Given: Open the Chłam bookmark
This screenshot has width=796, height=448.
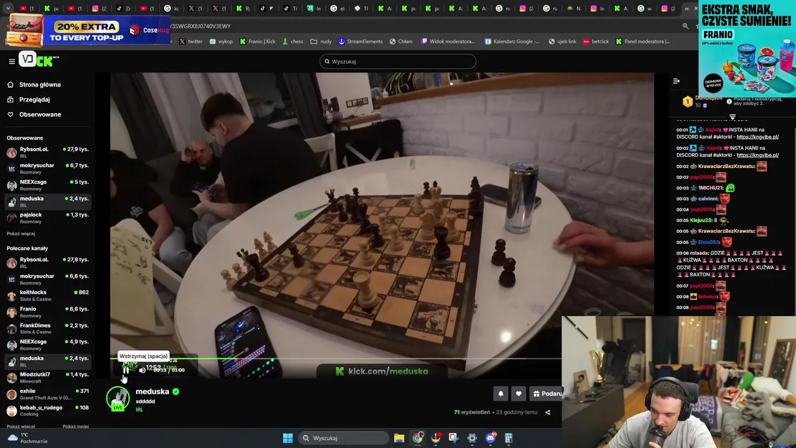Looking at the screenshot, I should click(x=401, y=42).
